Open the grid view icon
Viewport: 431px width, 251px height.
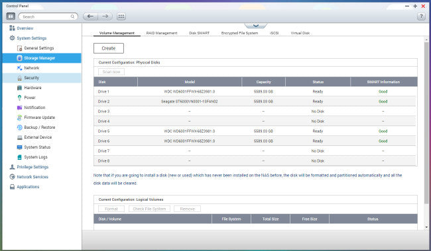point(121,17)
